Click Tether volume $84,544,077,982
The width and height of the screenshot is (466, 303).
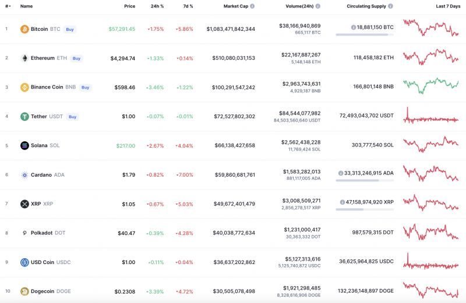pos(300,113)
